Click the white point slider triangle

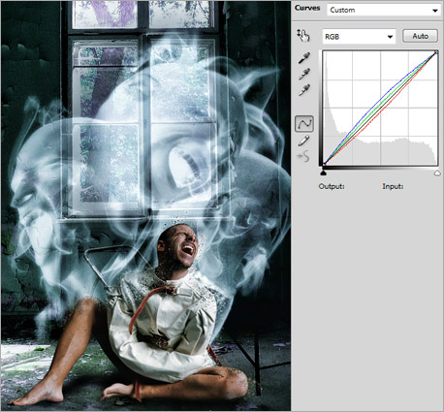(437, 174)
